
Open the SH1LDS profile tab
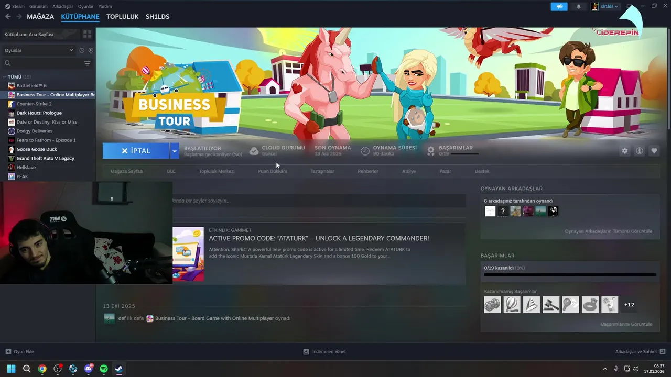point(157,17)
